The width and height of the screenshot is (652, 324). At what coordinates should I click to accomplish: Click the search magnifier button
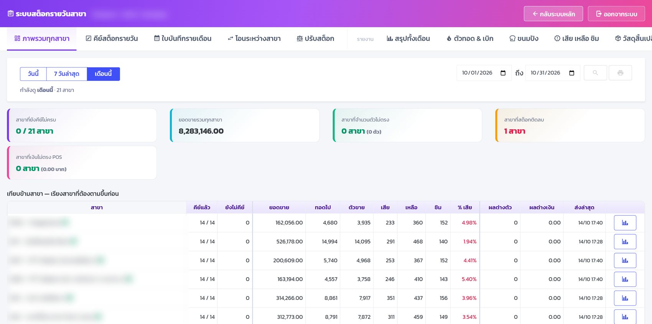pos(595,73)
